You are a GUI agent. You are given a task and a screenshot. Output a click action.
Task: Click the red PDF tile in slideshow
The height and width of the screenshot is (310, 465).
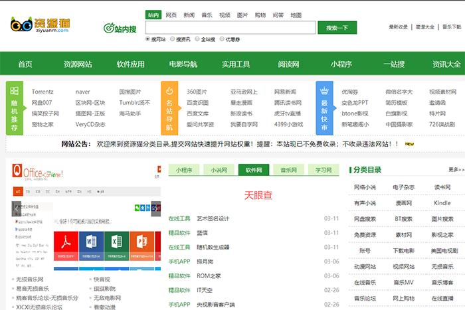[66, 246]
